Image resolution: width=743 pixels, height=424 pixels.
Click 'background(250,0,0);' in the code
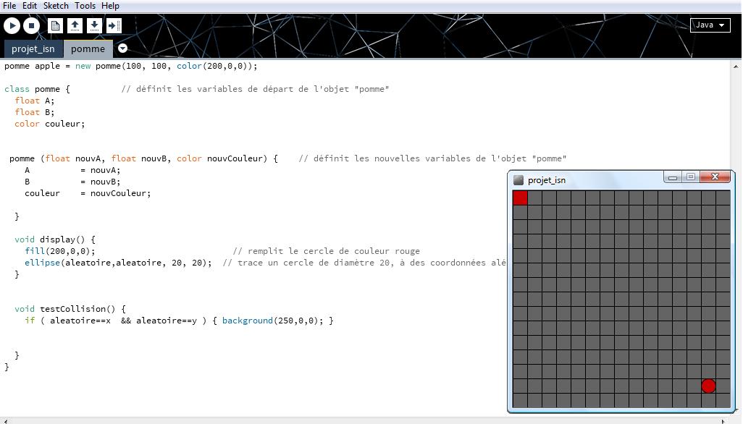coord(273,321)
